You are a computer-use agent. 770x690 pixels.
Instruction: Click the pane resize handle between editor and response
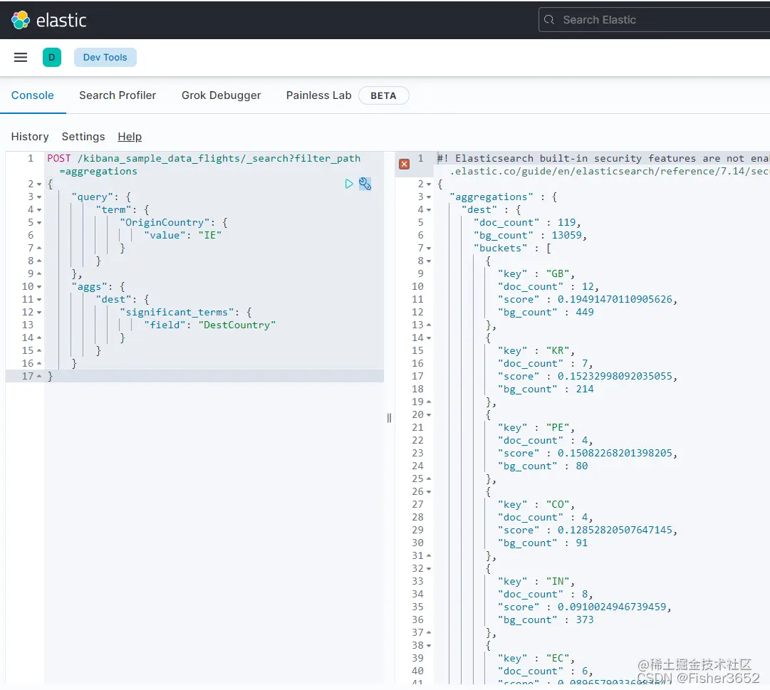(389, 417)
